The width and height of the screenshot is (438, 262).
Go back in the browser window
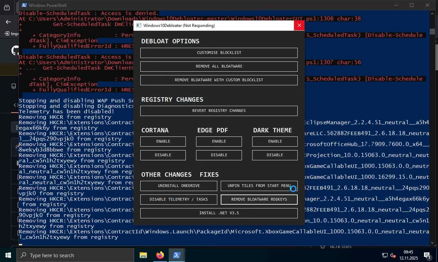pyautogui.click(x=8, y=22)
